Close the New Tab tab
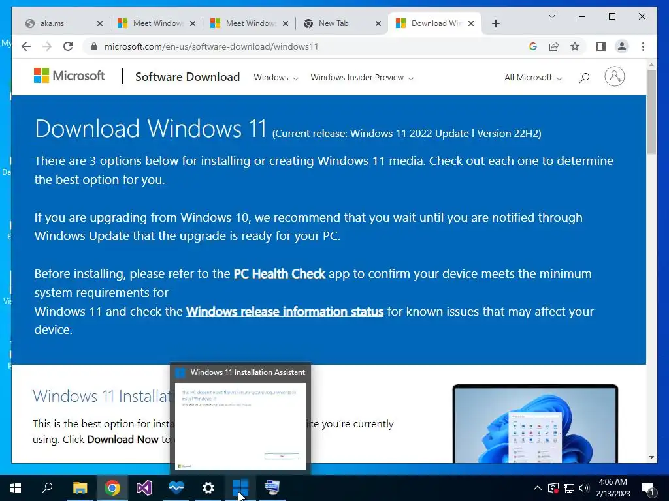 coord(378,23)
